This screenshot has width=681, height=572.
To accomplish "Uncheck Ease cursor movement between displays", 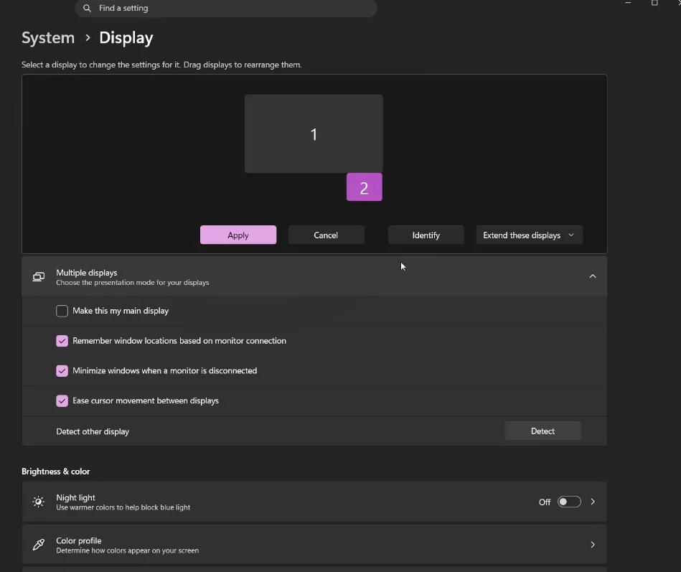I will 62,401.
